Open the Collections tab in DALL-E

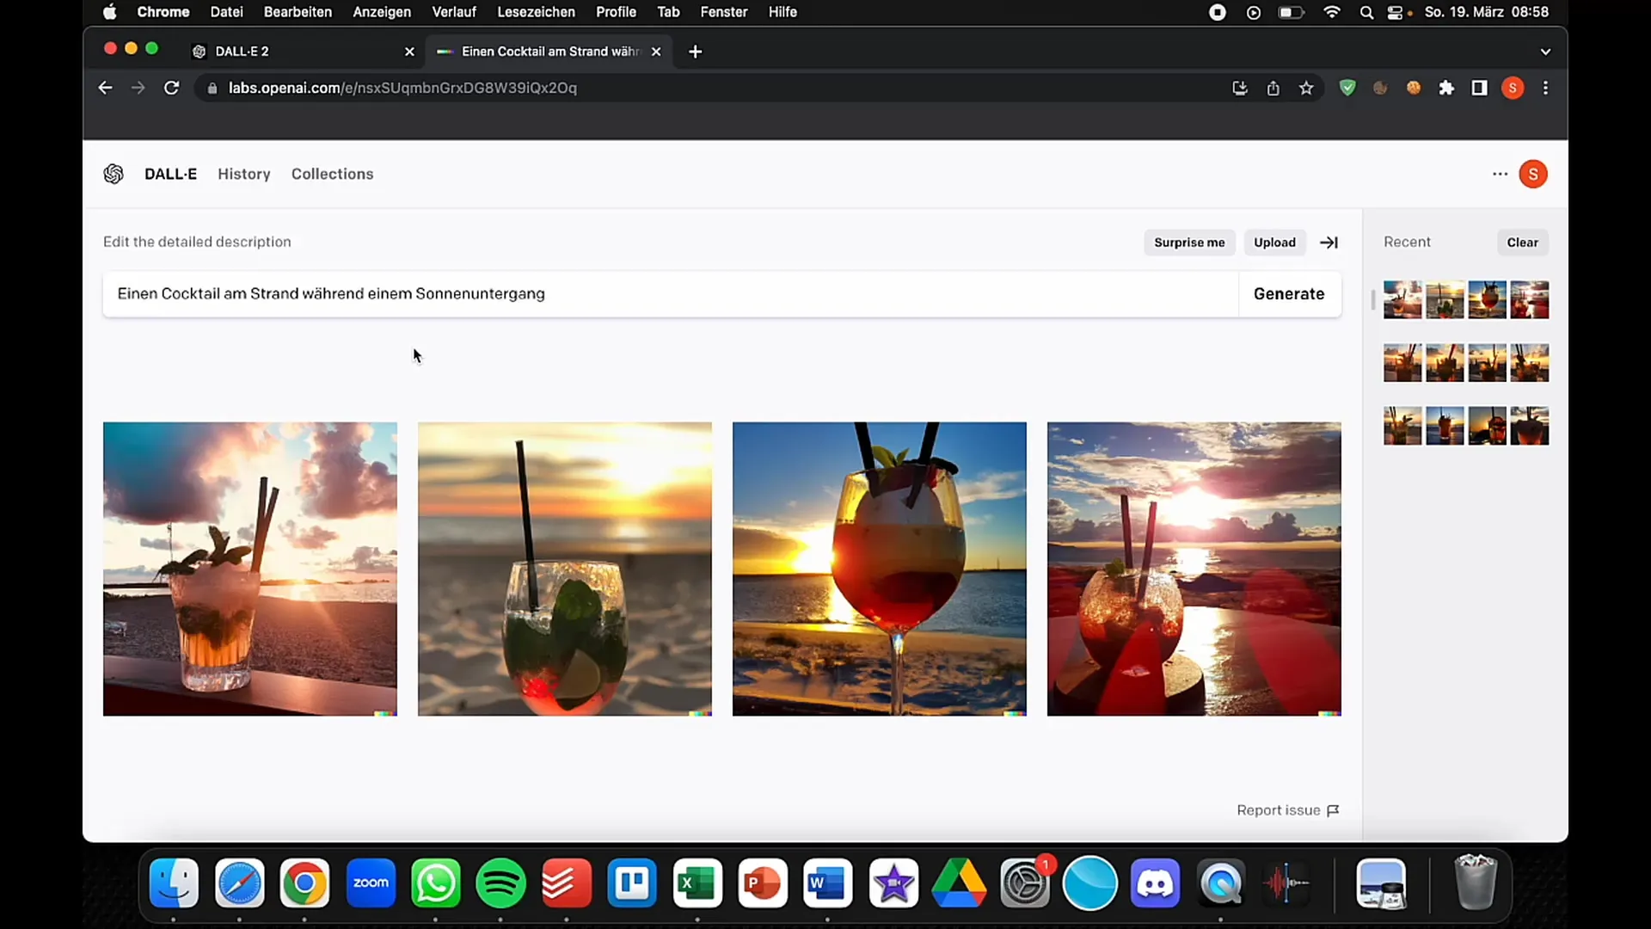point(332,174)
